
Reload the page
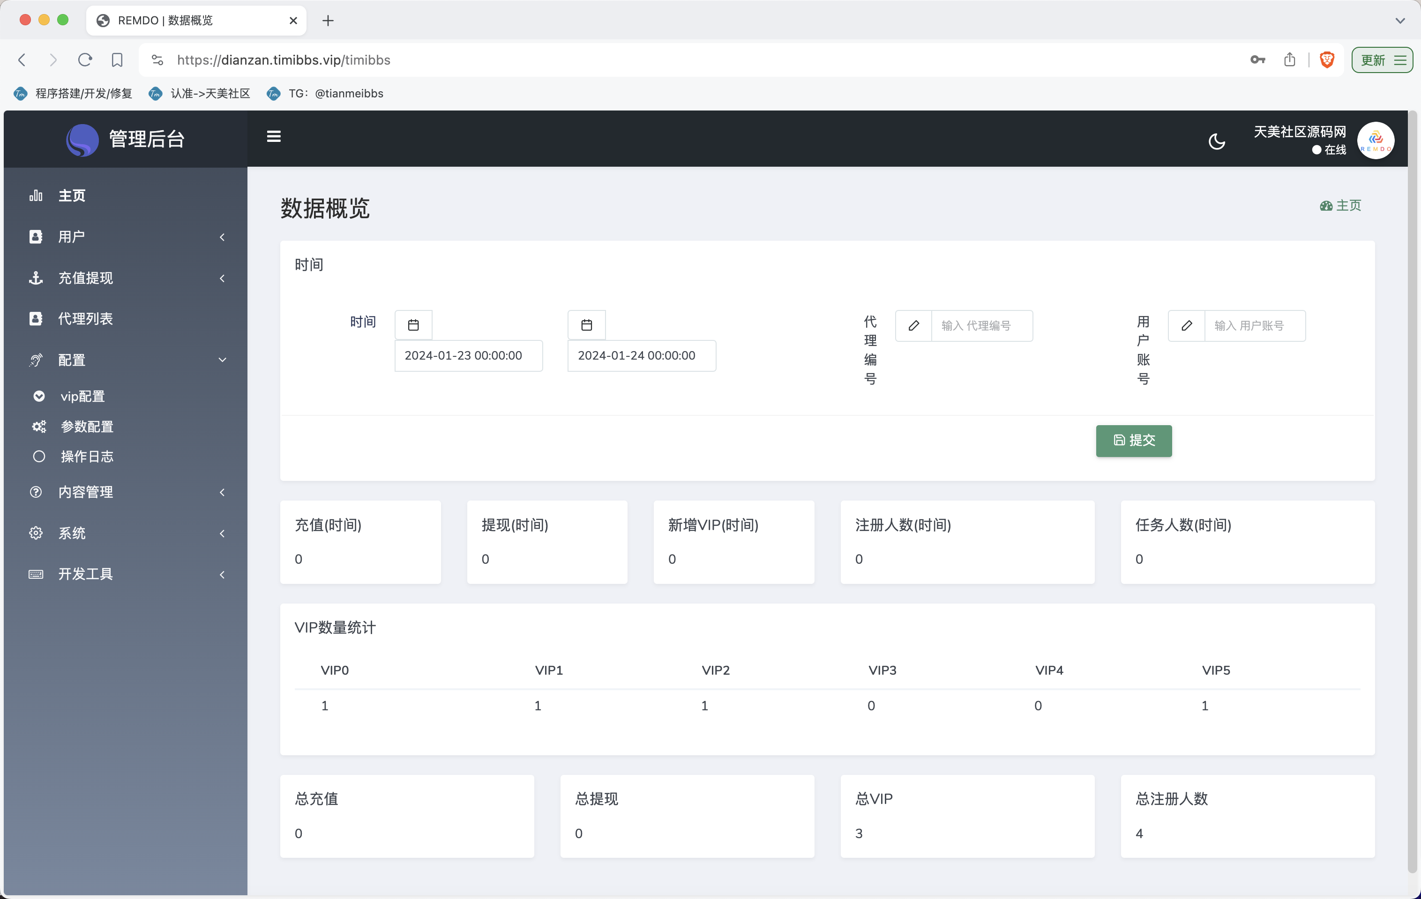tap(85, 59)
